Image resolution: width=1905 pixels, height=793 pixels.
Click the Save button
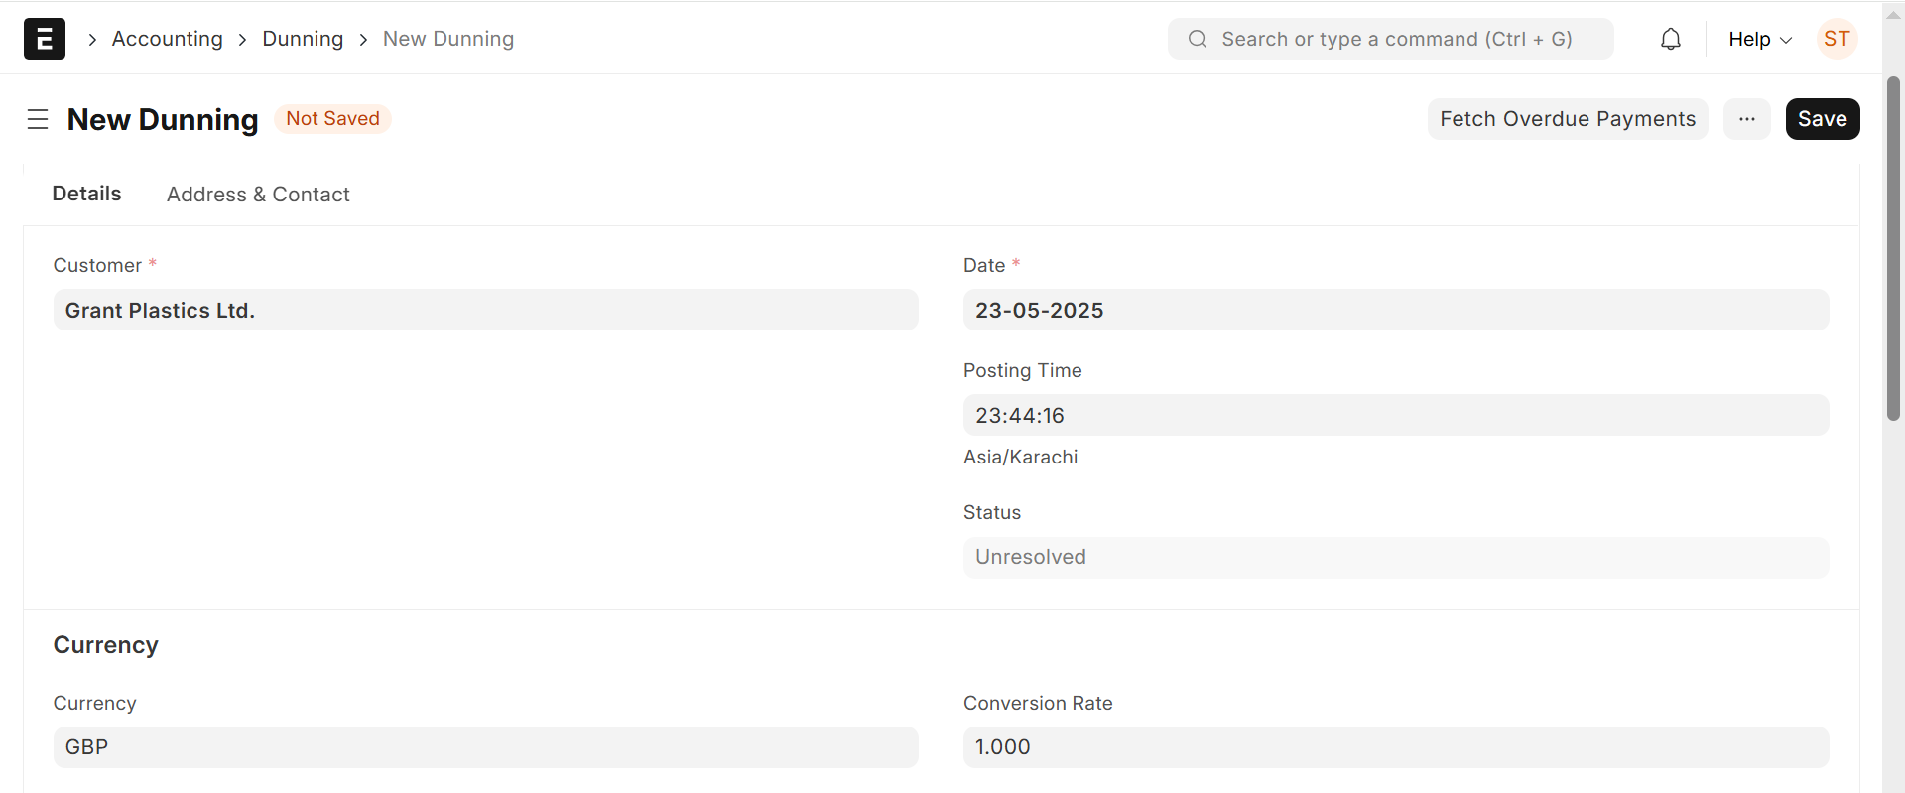click(x=1822, y=119)
